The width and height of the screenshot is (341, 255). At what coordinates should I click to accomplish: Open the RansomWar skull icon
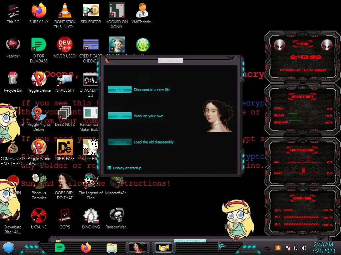(x=117, y=218)
